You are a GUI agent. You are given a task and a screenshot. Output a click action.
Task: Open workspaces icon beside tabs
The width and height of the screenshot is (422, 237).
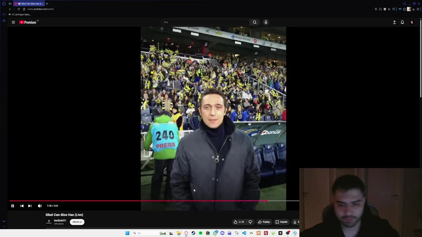(x=10, y=4)
